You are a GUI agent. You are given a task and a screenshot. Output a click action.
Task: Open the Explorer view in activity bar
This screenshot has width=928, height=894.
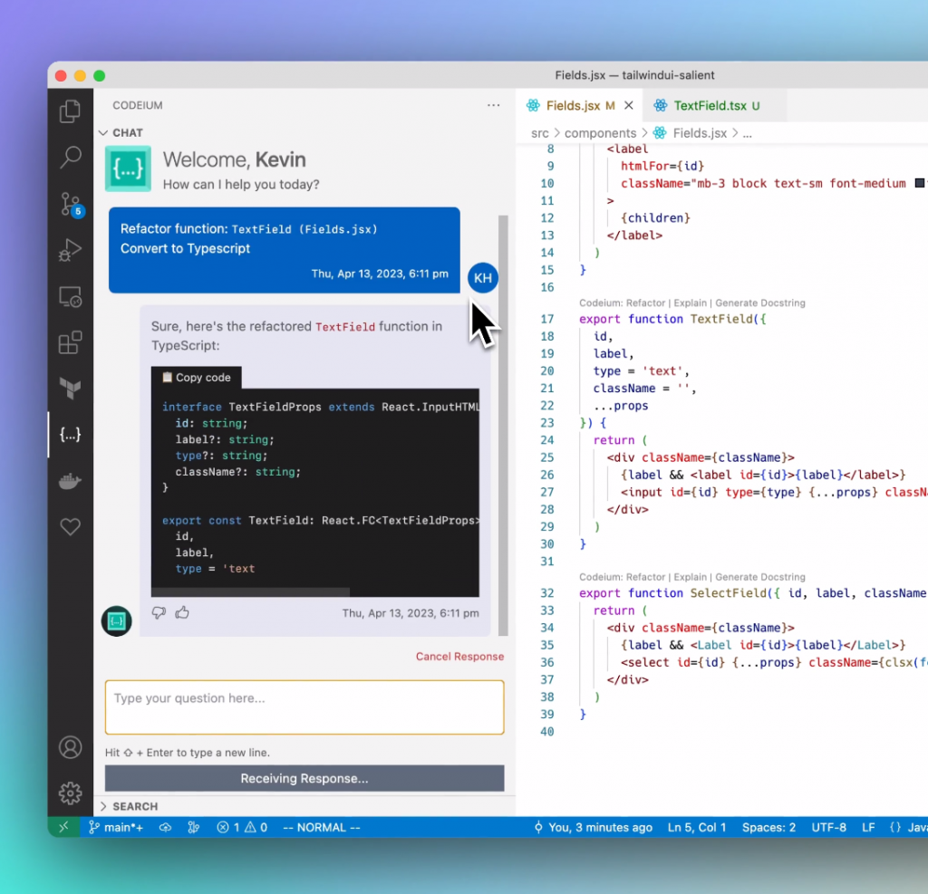click(x=70, y=111)
